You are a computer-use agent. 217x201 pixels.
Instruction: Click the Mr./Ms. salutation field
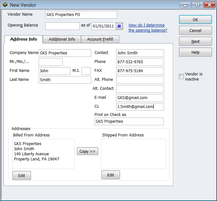[50, 62]
